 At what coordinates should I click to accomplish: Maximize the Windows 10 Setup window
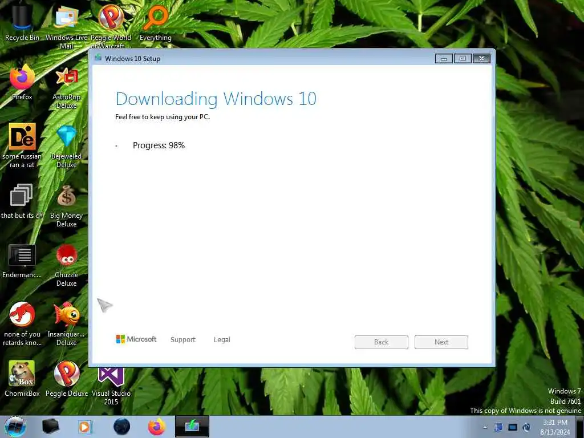(x=463, y=59)
